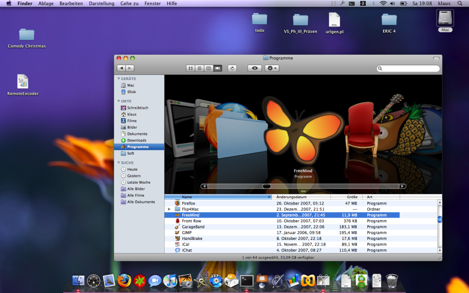Open the Fenster menu

tap(153, 4)
